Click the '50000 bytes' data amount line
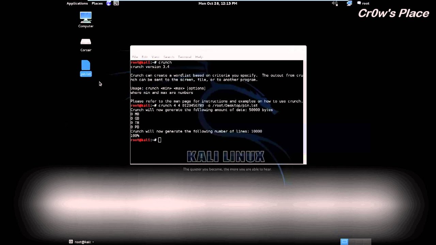The height and width of the screenshot is (245, 436). tap(202, 110)
